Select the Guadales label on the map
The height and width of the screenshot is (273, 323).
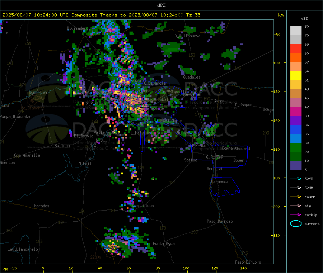coord(192,77)
